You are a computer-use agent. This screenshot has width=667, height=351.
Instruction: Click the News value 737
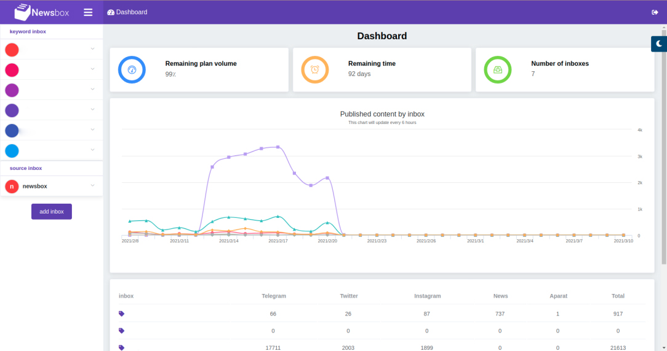click(500, 314)
